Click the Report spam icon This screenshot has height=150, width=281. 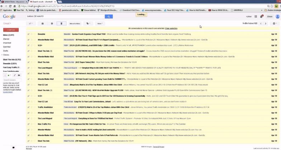(52, 24)
